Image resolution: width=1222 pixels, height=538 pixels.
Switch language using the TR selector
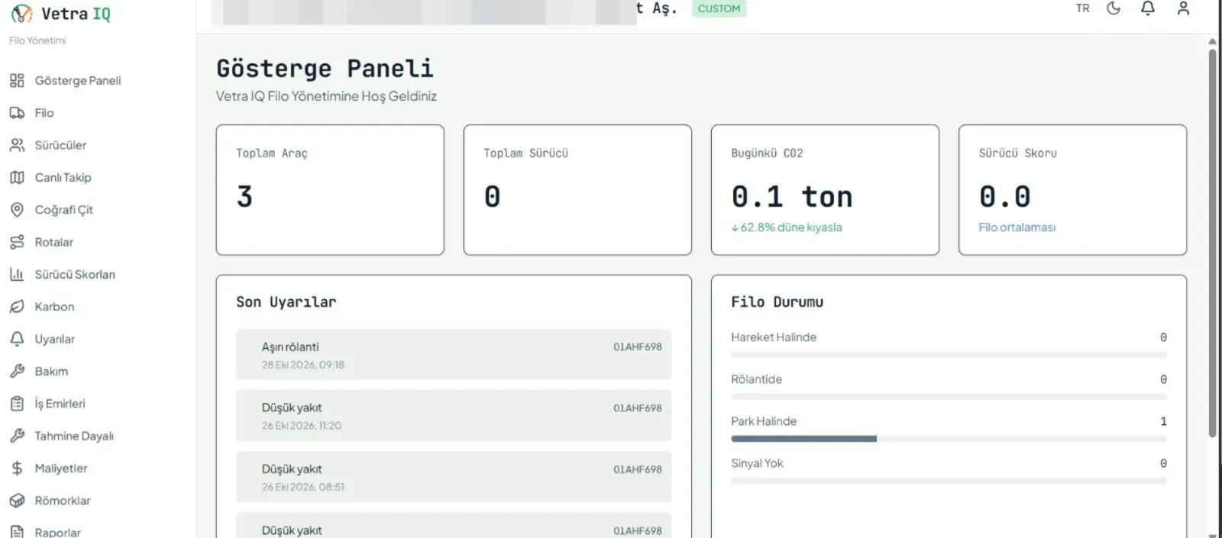[1083, 8]
